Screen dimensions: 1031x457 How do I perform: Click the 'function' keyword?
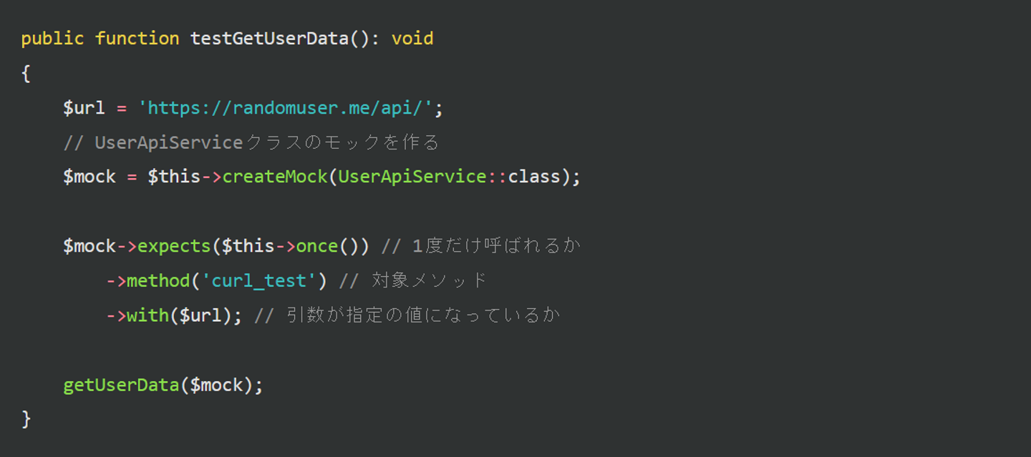(x=137, y=39)
